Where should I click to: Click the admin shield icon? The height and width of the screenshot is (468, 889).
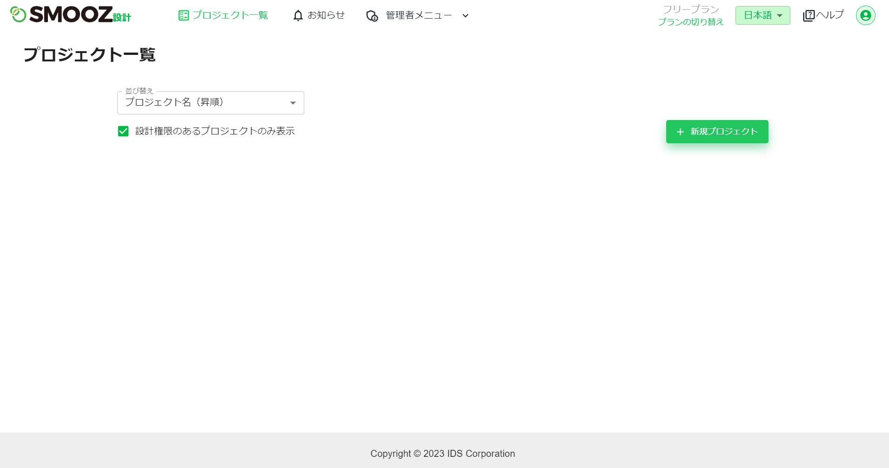pos(372,16)
